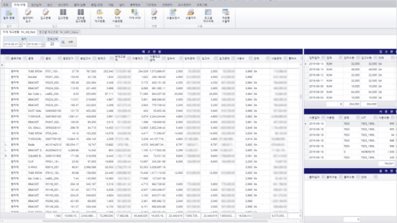Open the 총입고수 column filter

coord(94,58)
